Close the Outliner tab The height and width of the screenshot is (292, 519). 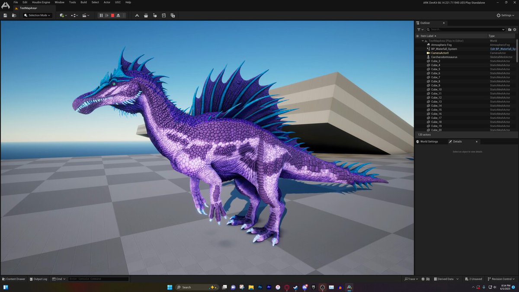point(445,23)
